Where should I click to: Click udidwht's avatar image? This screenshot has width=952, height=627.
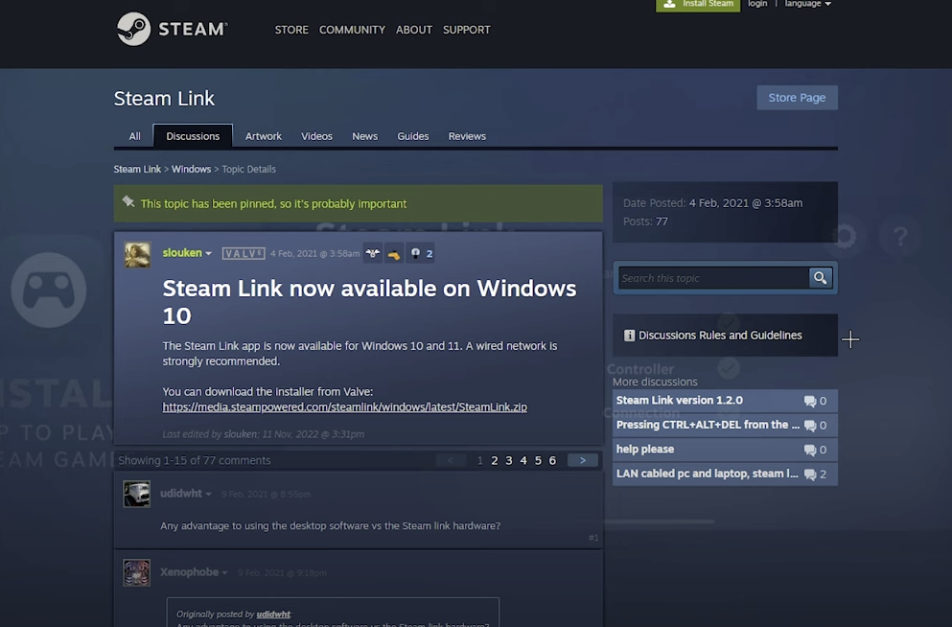136,494
